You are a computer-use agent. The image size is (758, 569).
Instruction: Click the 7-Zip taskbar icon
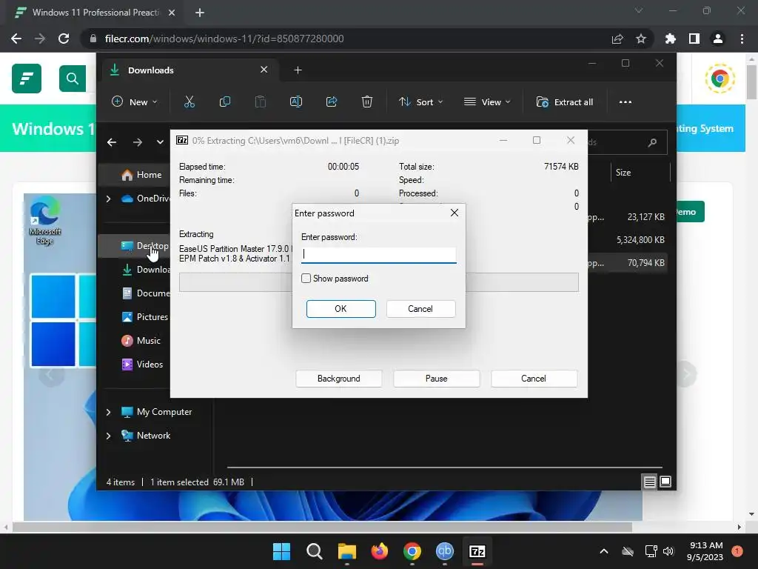tap(477, 551)
